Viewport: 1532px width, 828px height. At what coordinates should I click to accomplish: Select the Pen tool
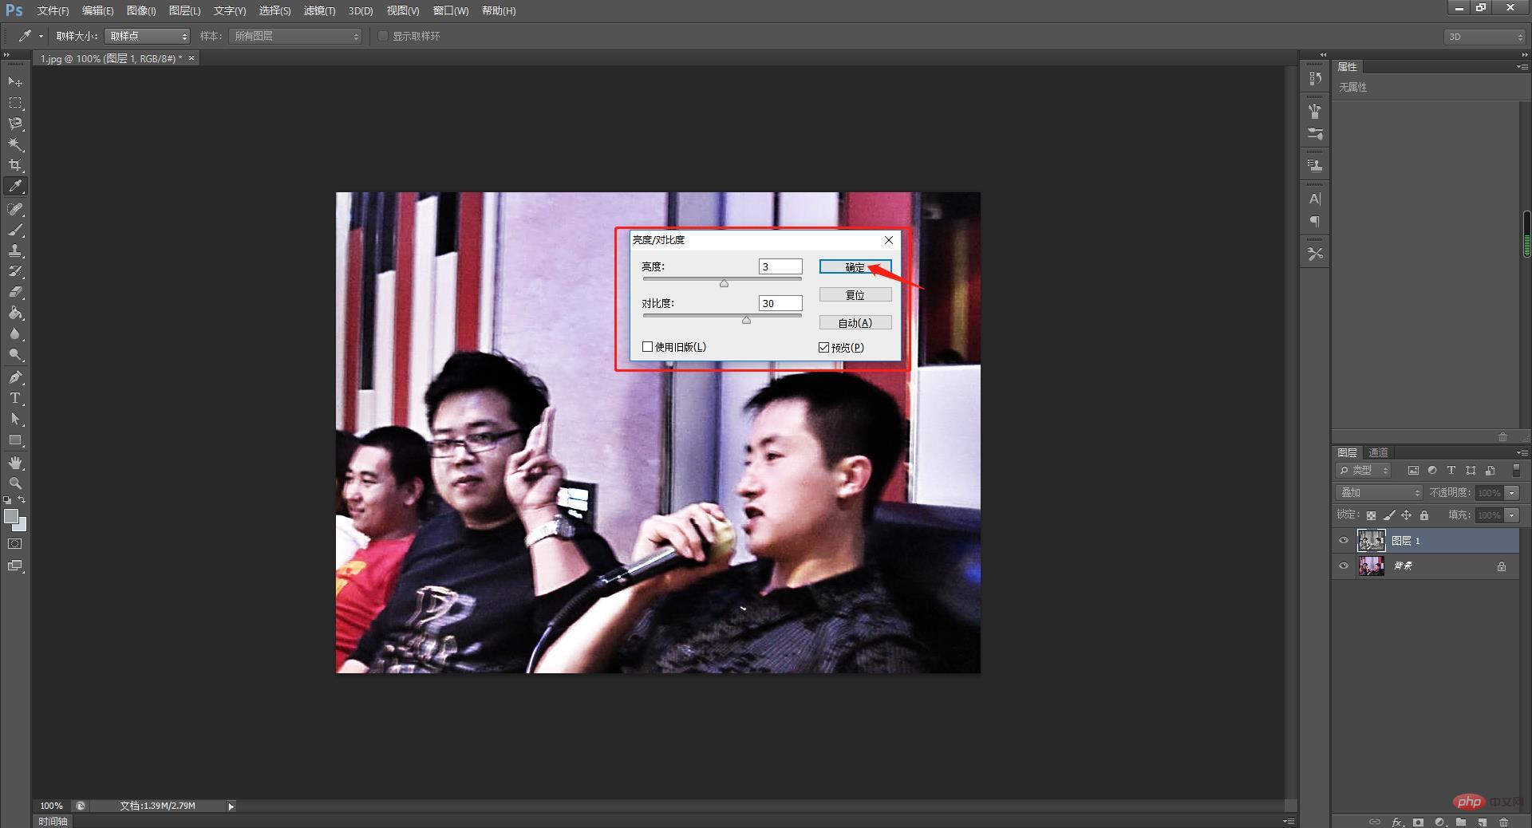click(15, 377)
